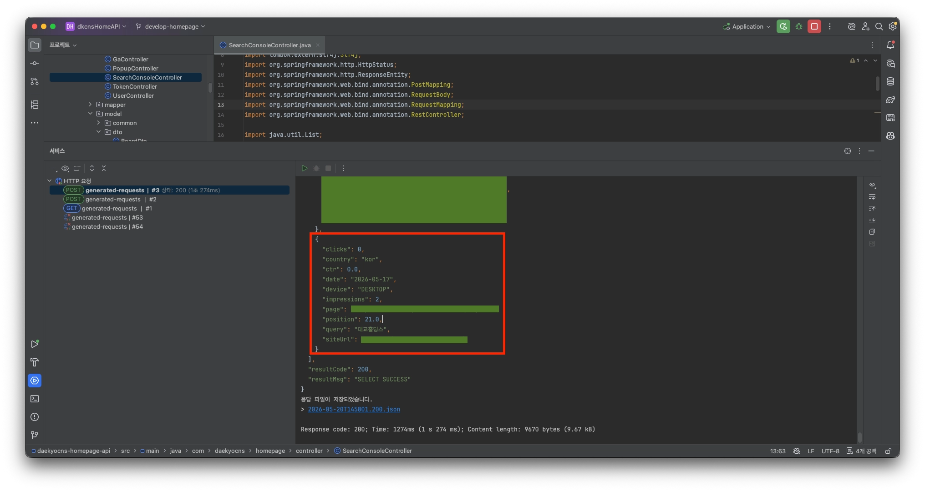The width and height of the screenshot is (925, 491).
Task: Click the UTF-8 encoding status widget
Action: tap(830, 451)
